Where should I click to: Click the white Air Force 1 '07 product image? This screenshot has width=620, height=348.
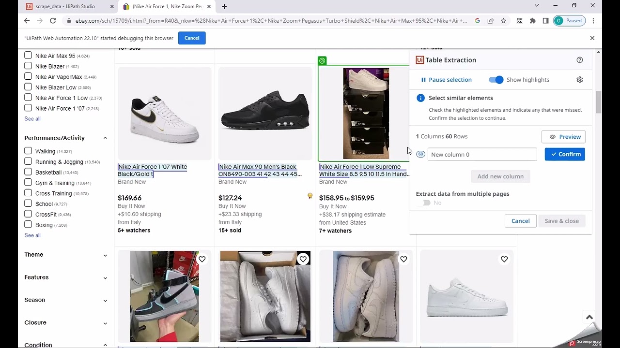pyautogui.click(x=165, y=114)
